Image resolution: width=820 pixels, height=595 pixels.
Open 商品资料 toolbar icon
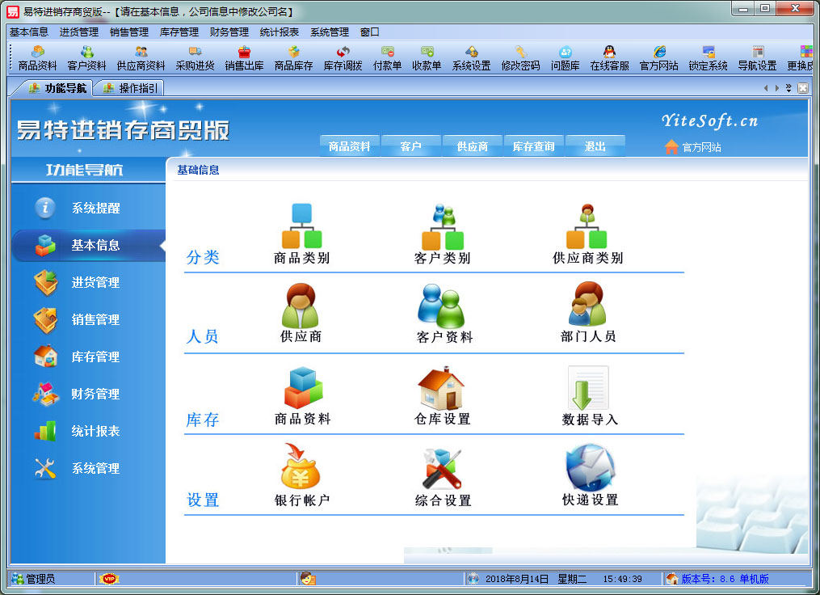[x=37, y=58]
